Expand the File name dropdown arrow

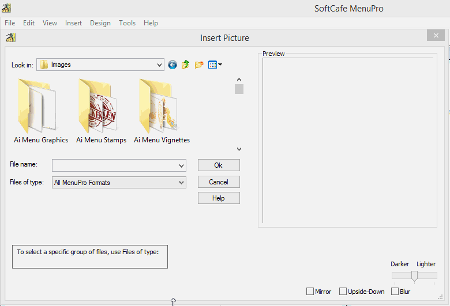click(x=181, y=165)
